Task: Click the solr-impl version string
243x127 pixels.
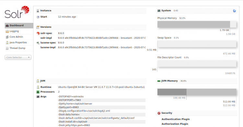Action: tap(102, 38)
